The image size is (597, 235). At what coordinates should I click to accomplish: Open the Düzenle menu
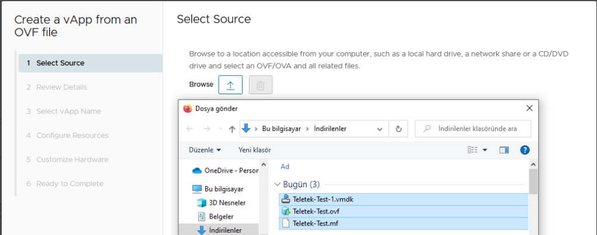click(205, 150)
